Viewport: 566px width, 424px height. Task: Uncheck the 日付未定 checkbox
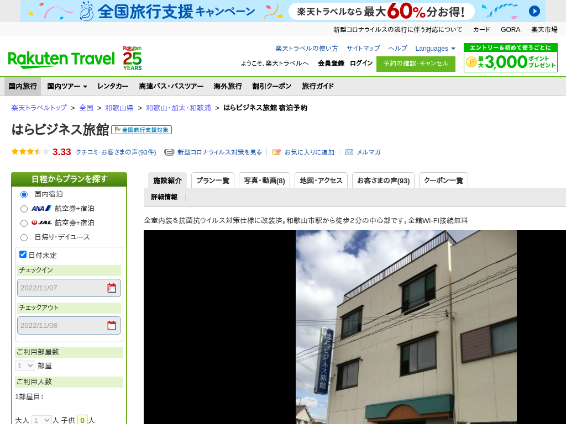(x=23, y=255)
